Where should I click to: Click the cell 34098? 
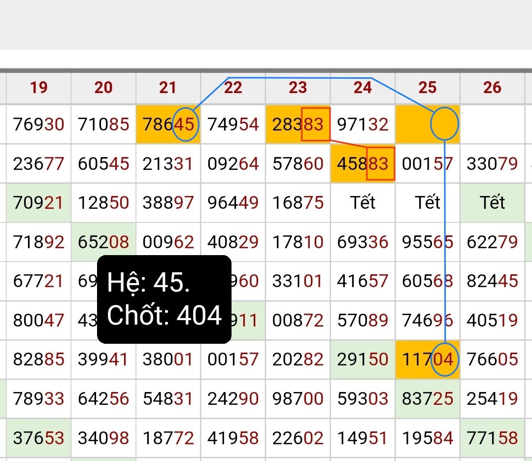(x=103, y=438)
